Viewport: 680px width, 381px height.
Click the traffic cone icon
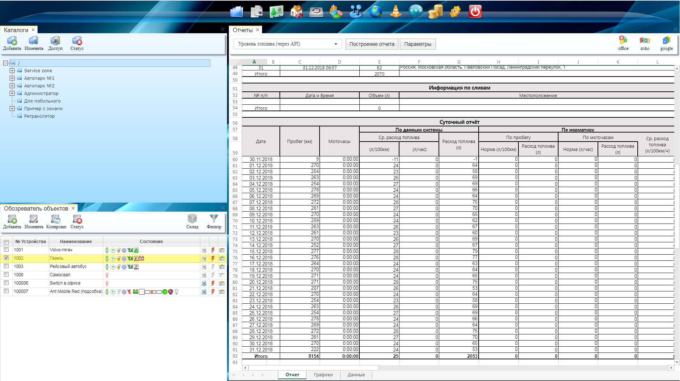(x=396, y=12)
